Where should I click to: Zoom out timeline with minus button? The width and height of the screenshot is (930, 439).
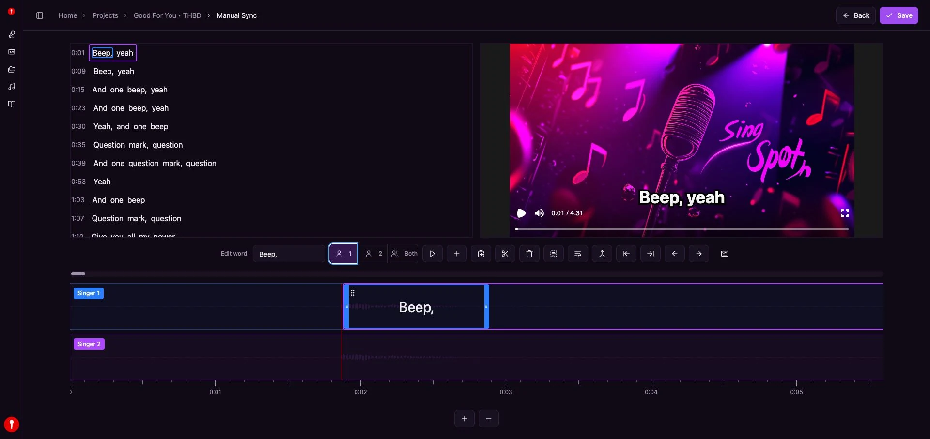click(489, 419)
